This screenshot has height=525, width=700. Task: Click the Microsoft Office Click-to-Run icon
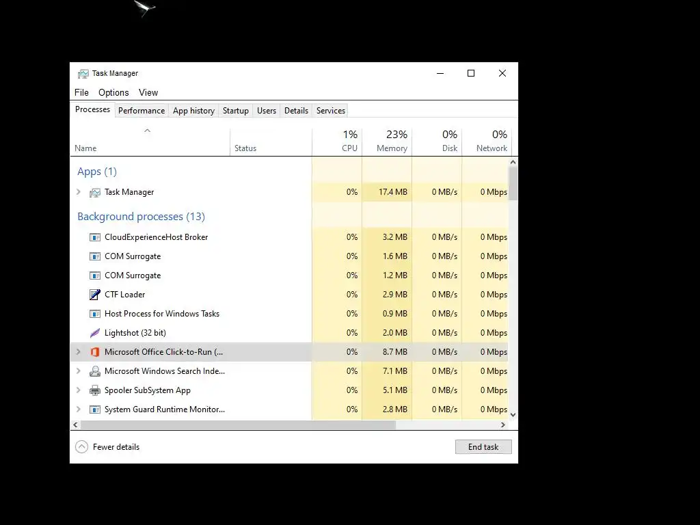(94, 352)
